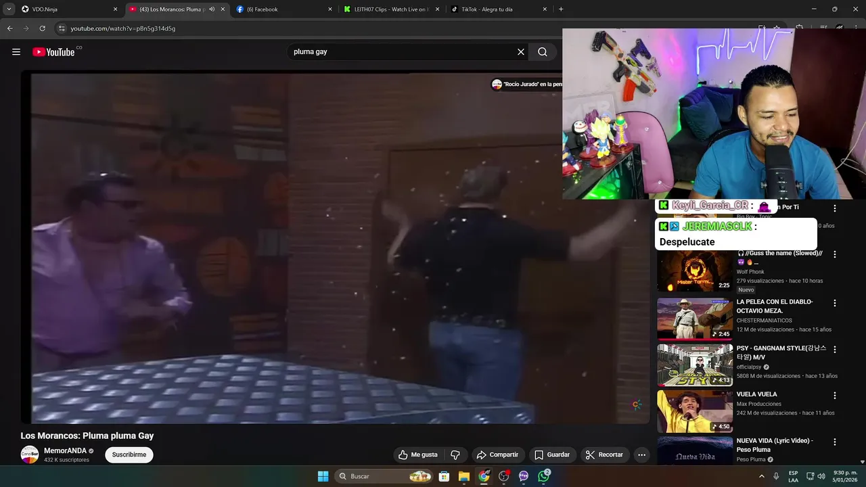The image size is (866, 487).
Task: Click the microphone tray icon
Action: (776, 476)
